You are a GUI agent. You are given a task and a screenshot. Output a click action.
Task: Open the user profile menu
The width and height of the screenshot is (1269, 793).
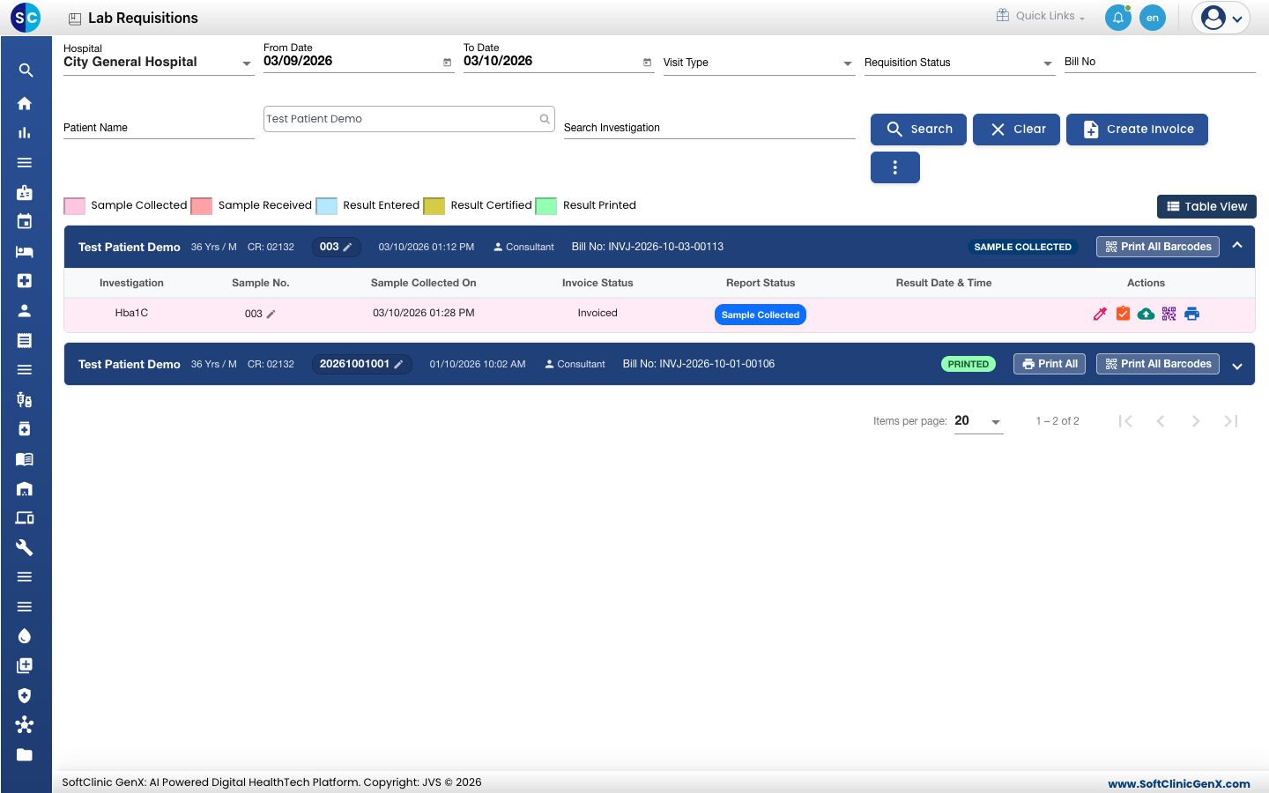click(1221, 18)
